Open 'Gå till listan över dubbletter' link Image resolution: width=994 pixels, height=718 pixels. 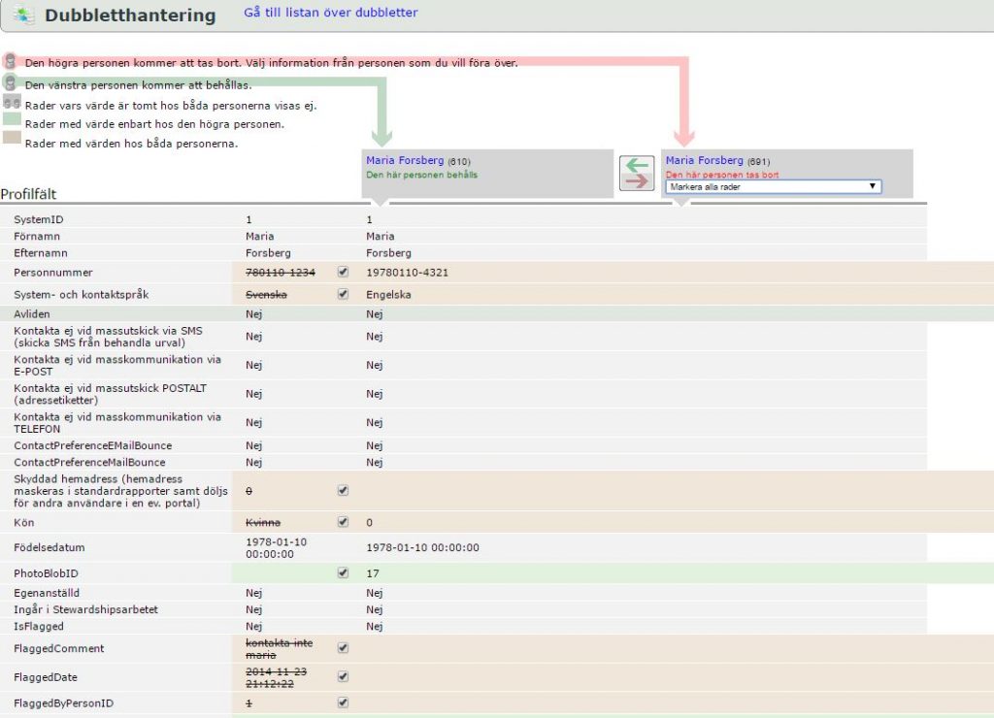point(331,13)
